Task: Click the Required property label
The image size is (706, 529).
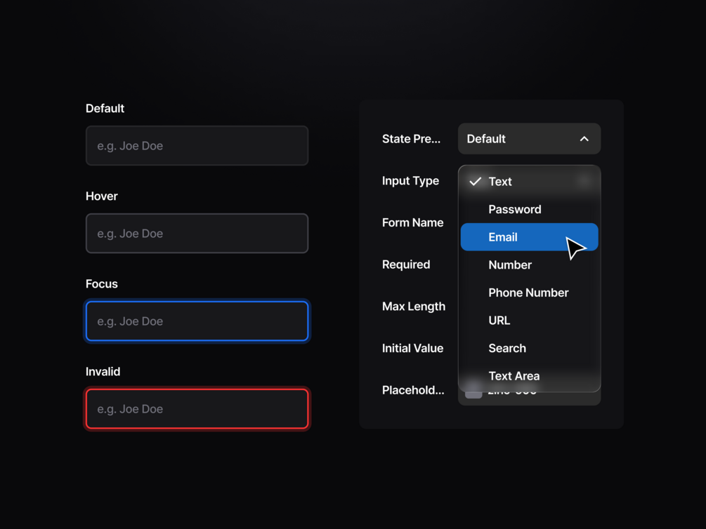Action: point(406,264)
